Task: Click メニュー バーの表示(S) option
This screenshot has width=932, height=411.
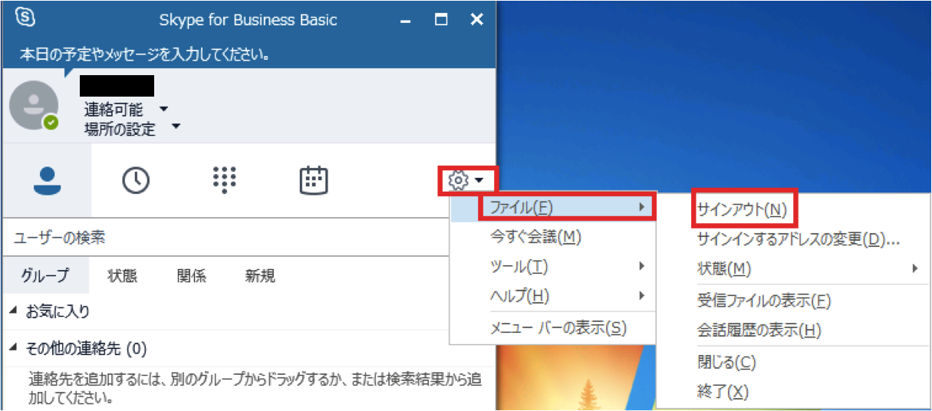Action: pos(552,328)
